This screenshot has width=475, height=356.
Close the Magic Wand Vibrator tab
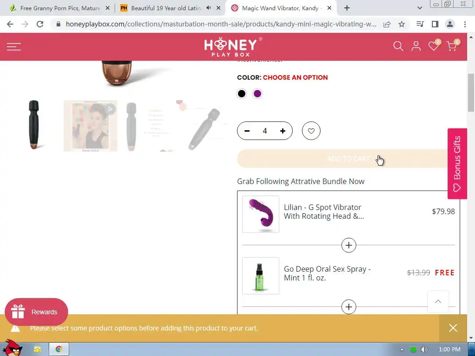(329, 8)
